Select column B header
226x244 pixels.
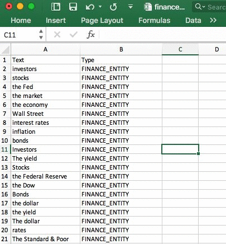coord(121,49)
